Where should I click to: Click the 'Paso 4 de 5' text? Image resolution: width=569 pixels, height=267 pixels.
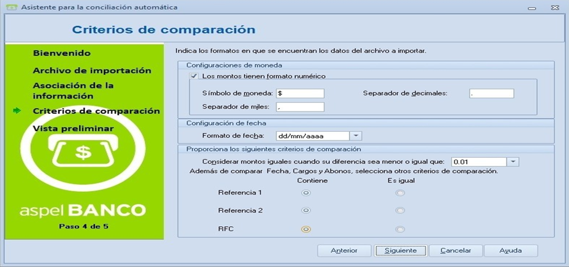click(x=83, y=227)
